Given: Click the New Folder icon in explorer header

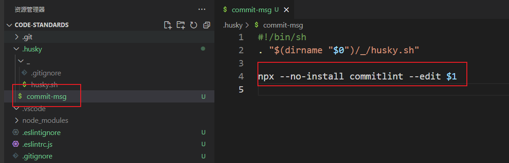Looking at the screenshot, I should (180, 25).
